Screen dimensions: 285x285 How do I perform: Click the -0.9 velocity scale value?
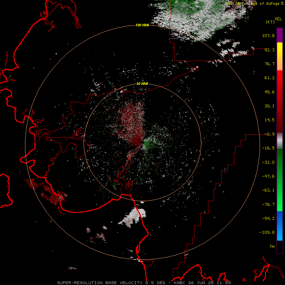269,134
